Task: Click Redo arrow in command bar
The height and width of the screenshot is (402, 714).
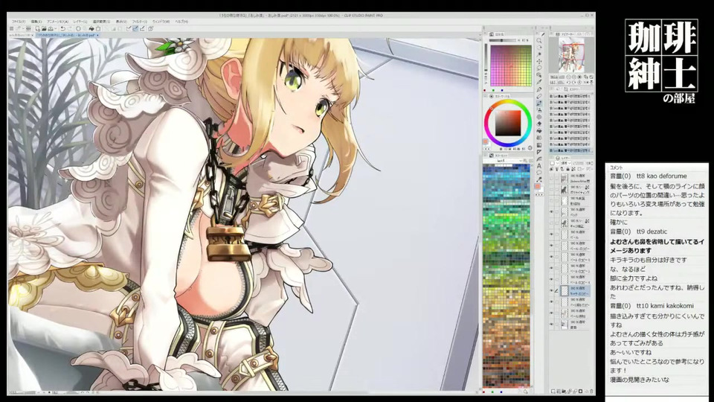Action: (x=70, y=28)
